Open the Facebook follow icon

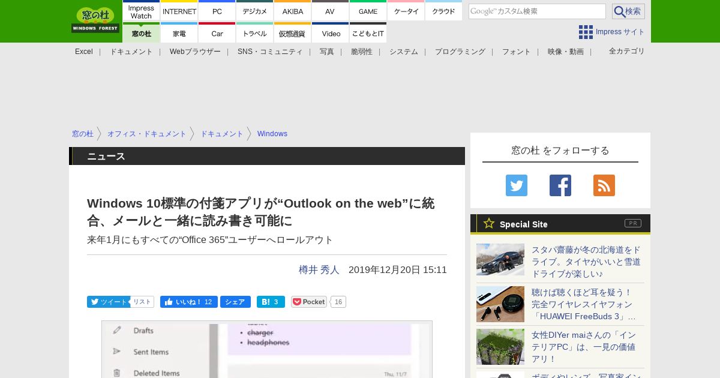click(x=560, y=185)
